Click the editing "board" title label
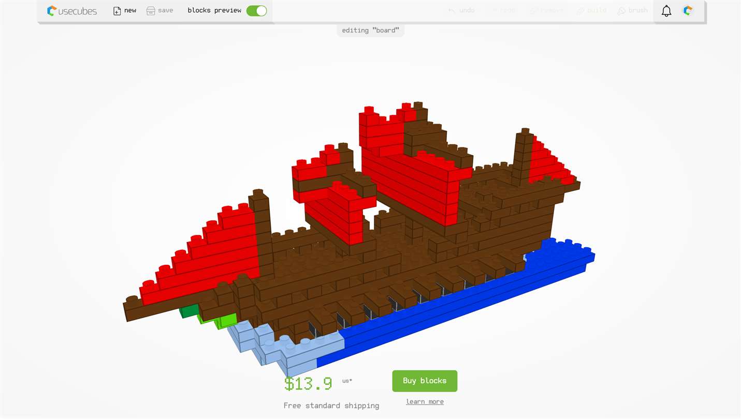This screenshot has width=741, height=419. coord(370,30)
